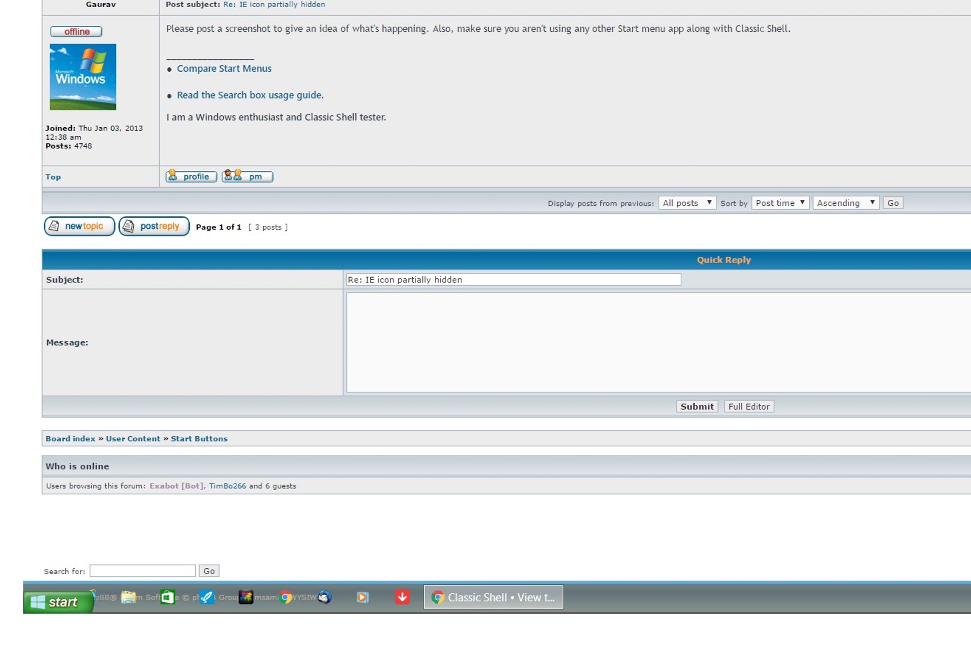The image size is (971, 647).
Task: Click the Submit button for quick reply
Action: pos(696,407)
